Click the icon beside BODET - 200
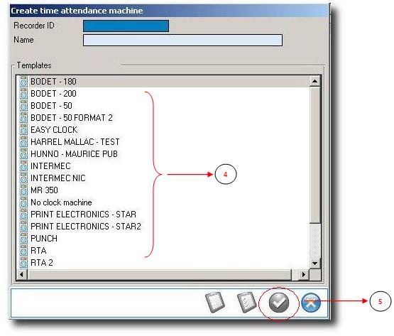Viewport: 394px width, 336px height. coord(23,94)
